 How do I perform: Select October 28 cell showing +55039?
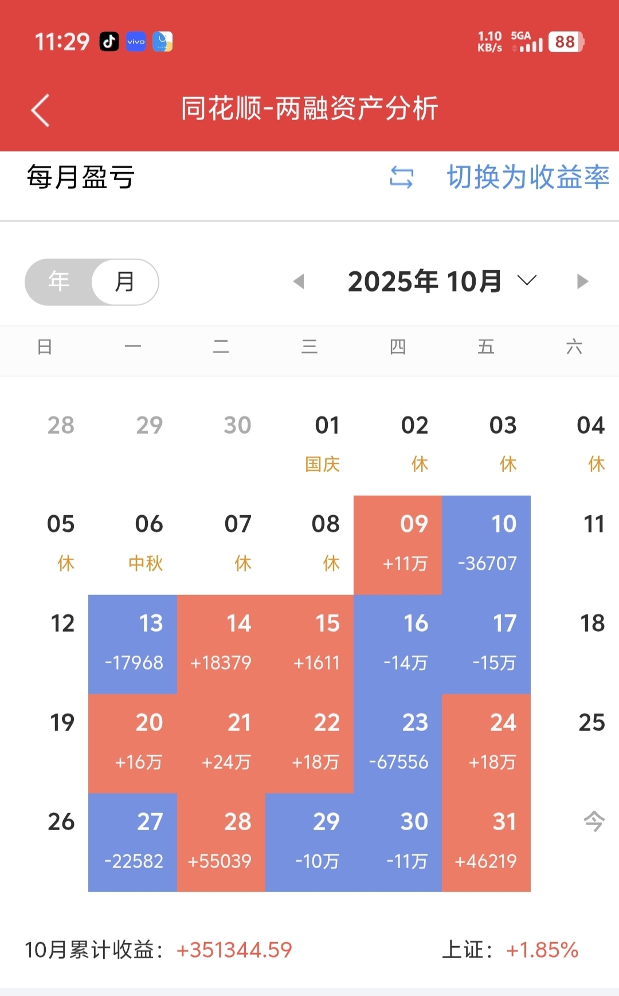(221, 842)
